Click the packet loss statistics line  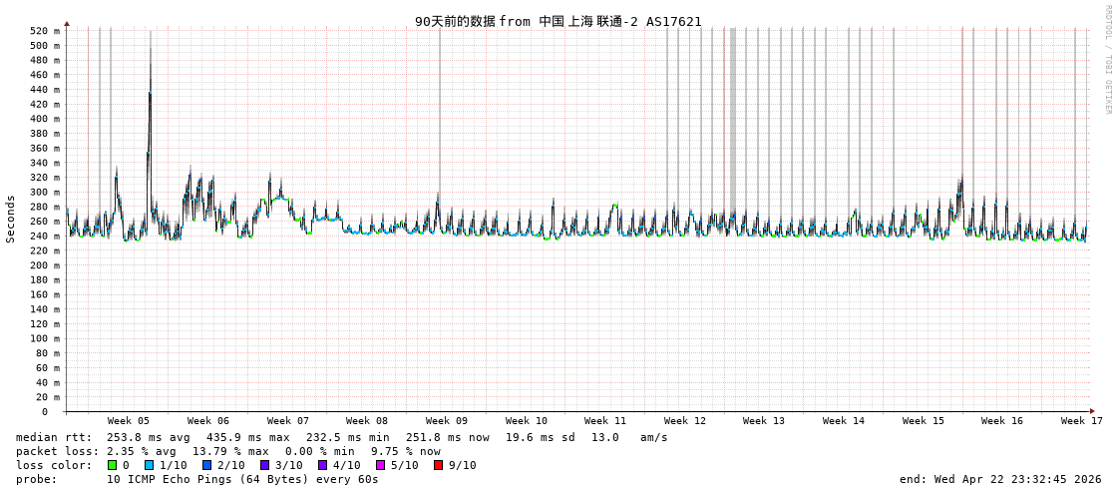coord(228,451)
